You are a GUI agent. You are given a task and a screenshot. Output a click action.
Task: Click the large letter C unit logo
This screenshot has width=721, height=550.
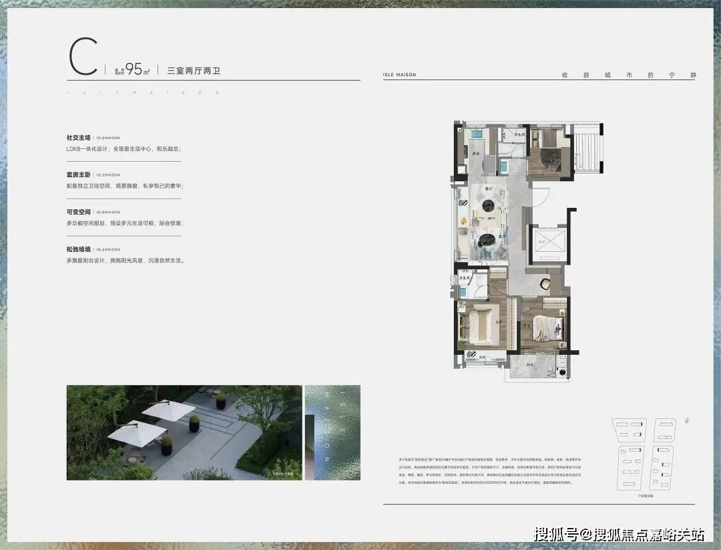click(x=83, y=57)
